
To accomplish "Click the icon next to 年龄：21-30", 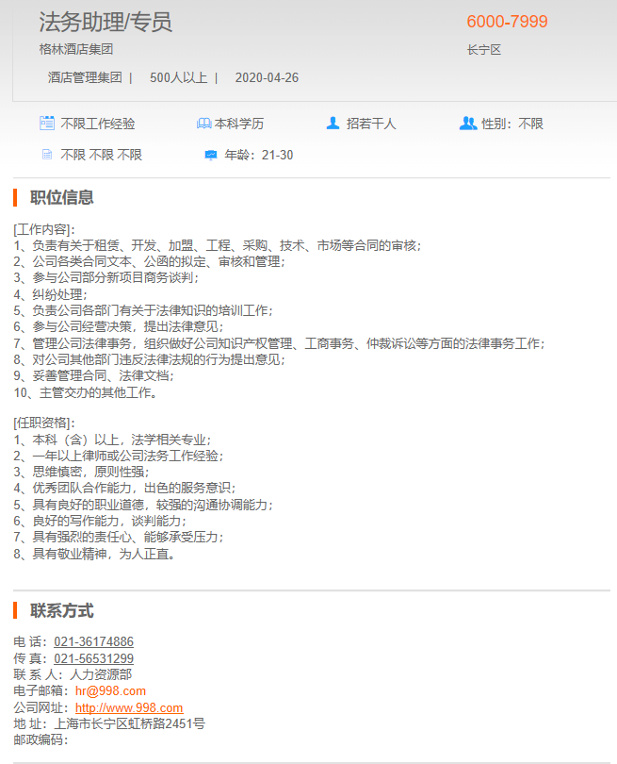I will (211, 155).
